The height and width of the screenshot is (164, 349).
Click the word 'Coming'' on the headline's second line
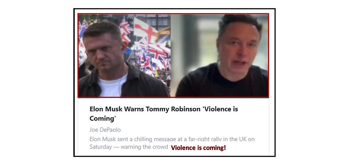click(x=103, y=118)
